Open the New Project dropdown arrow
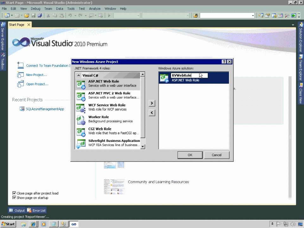Image resolution: width=304 pixels, height=228 pixels. (x=12, y=15)
